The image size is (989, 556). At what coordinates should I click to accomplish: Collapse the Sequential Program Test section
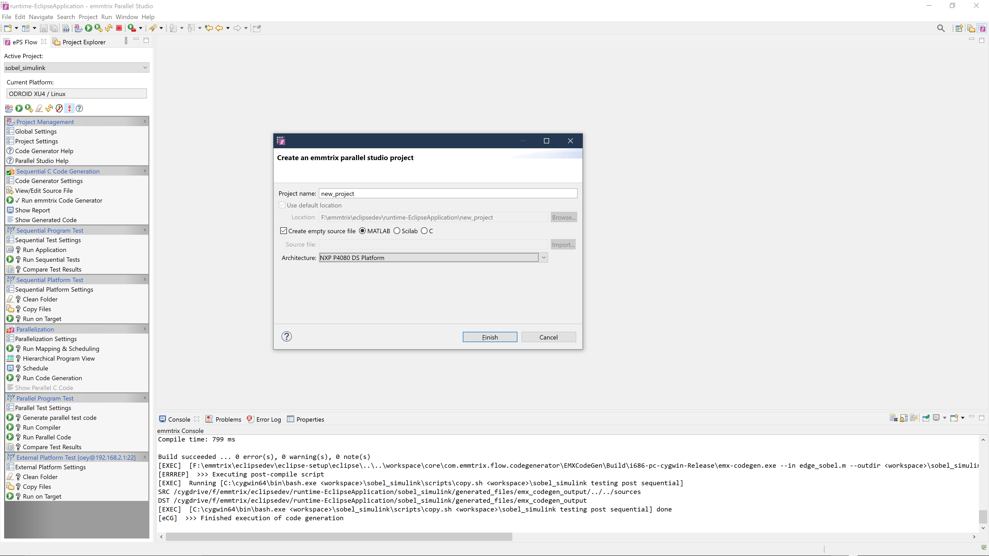pos(145,230)
